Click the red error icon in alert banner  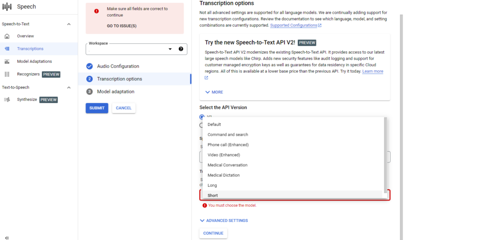point(96,11)
